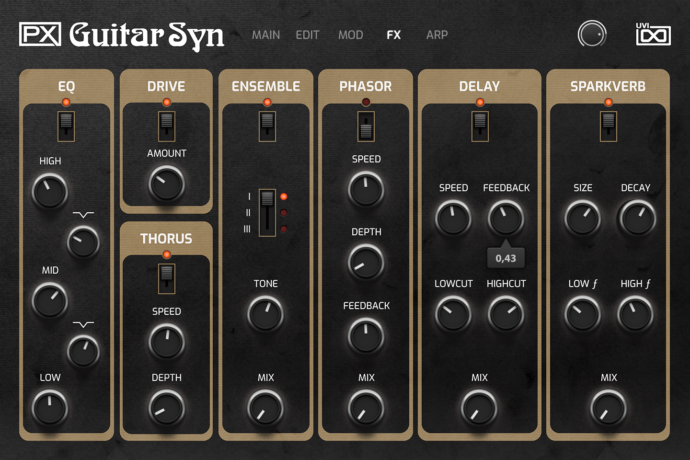Click the Delay SPEED knob

[453, 218]
